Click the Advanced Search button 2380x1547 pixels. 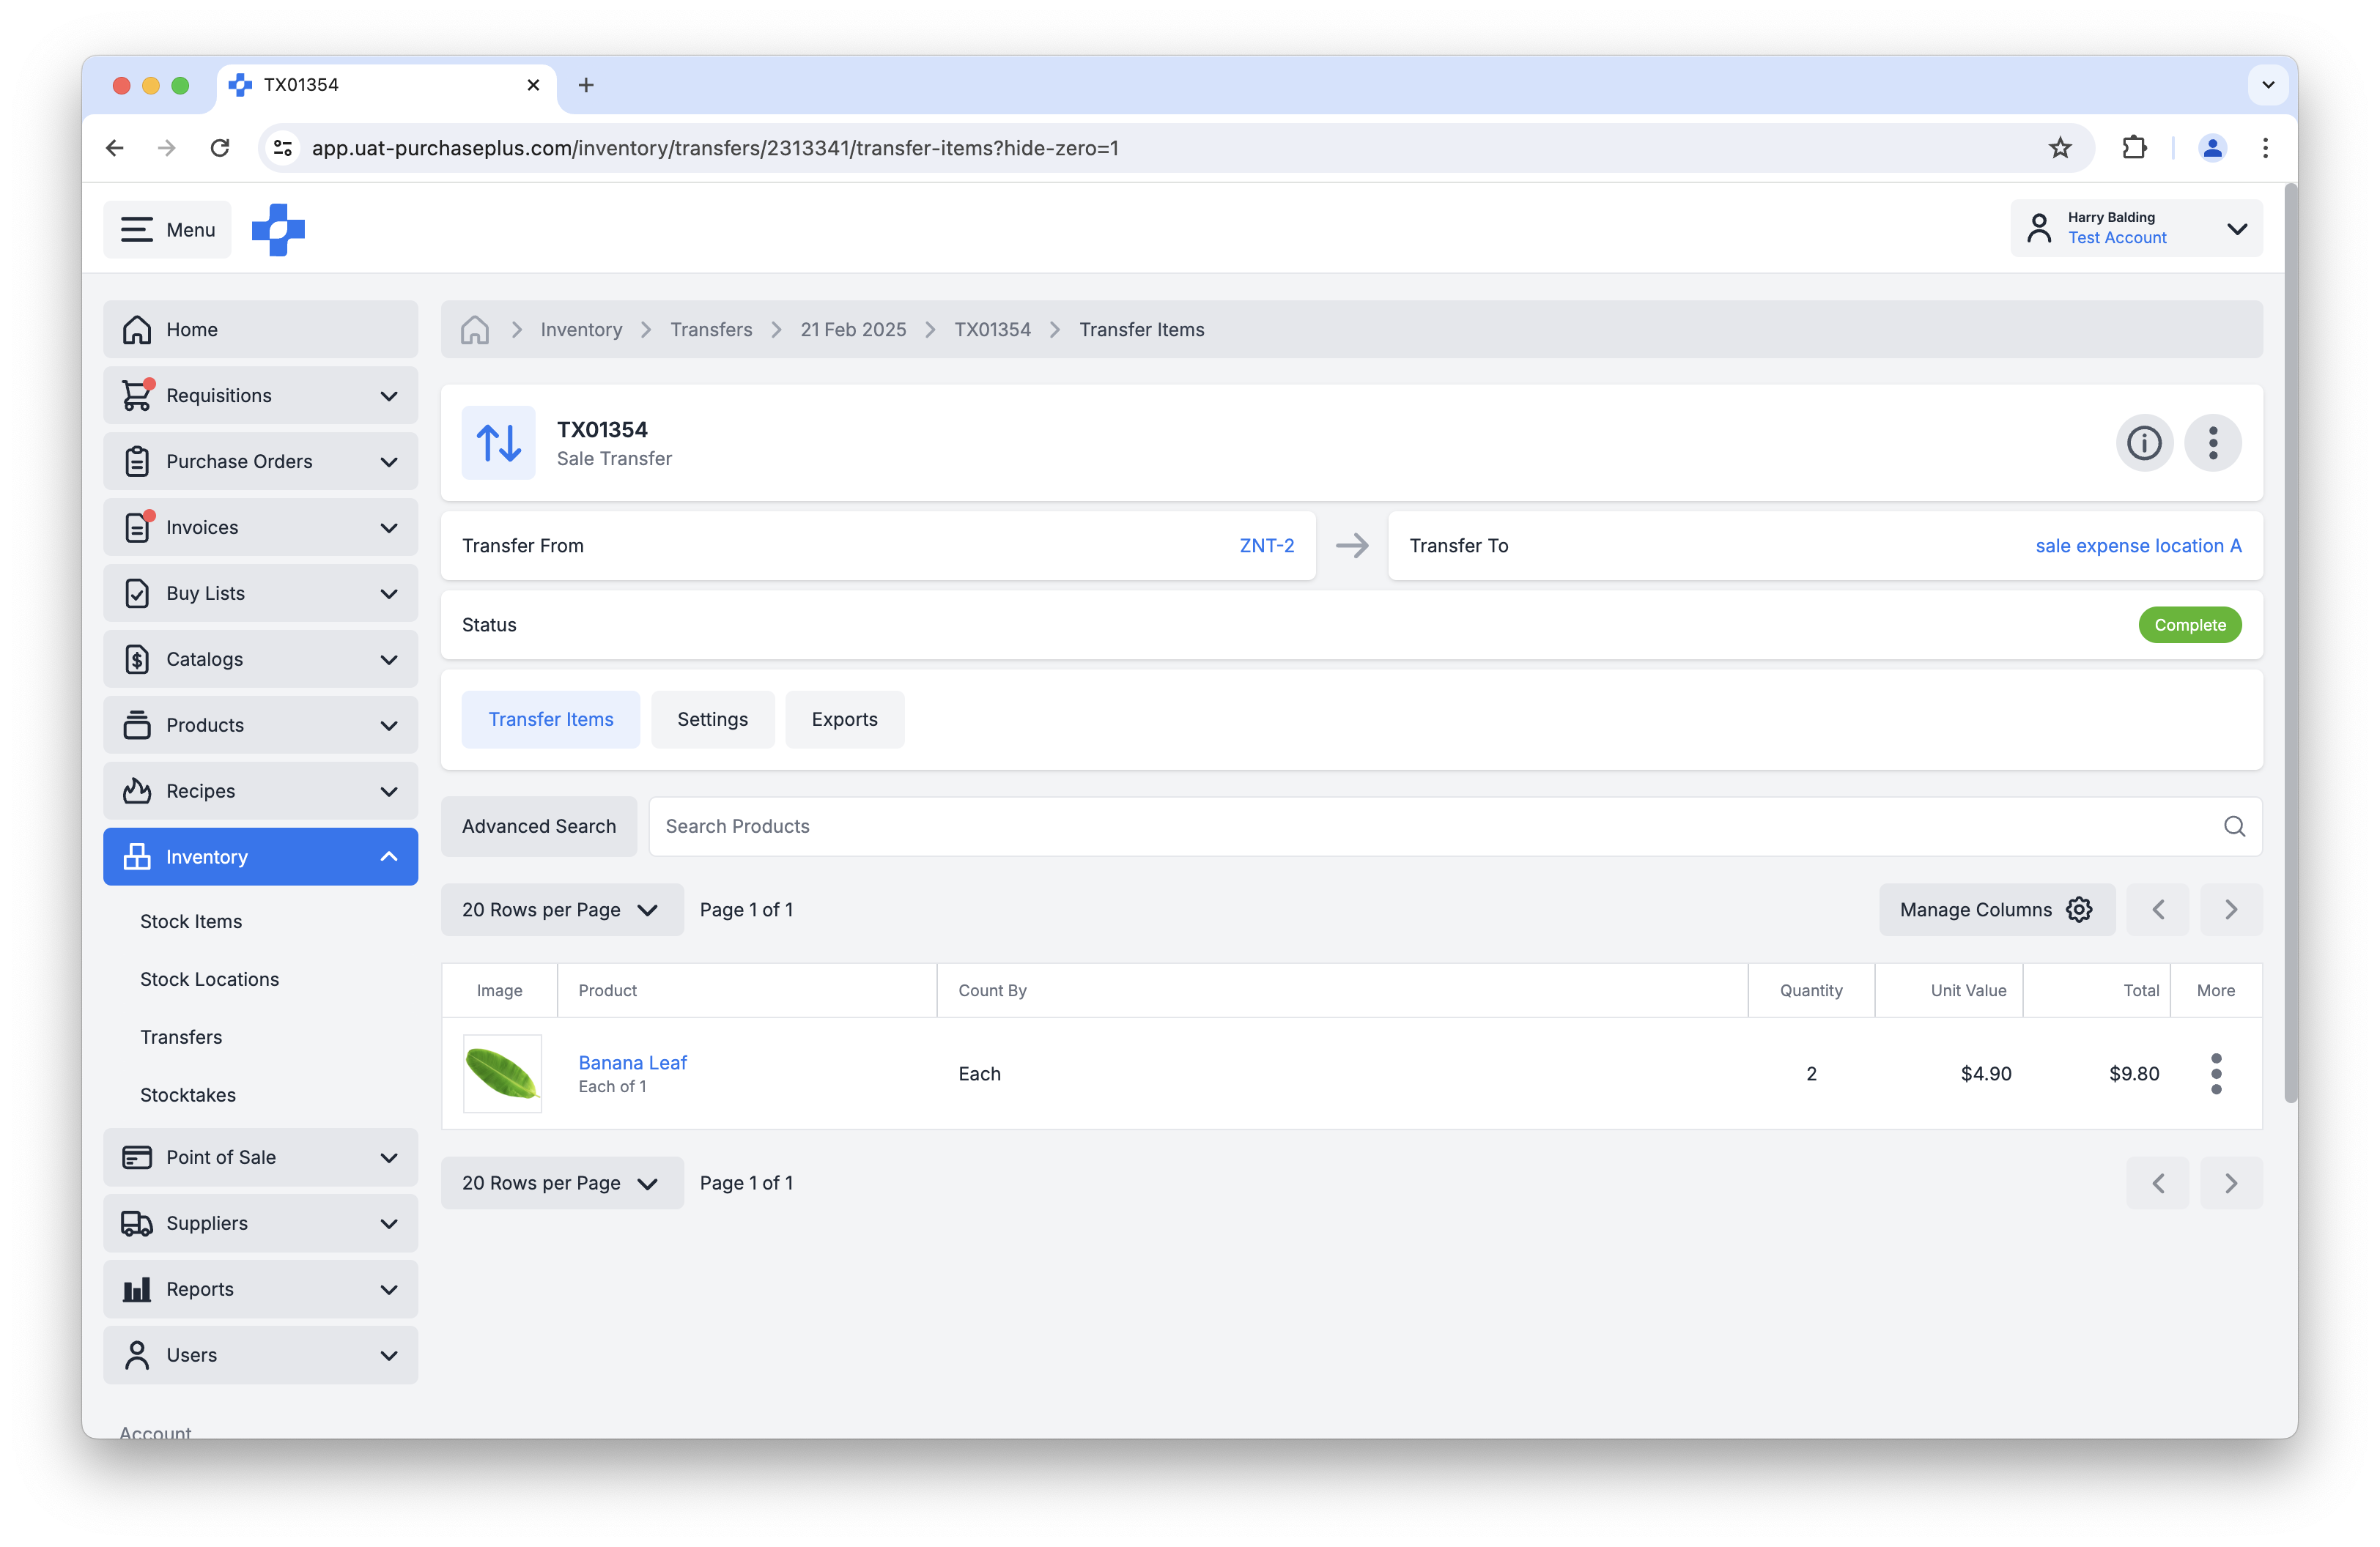(538, 826)
